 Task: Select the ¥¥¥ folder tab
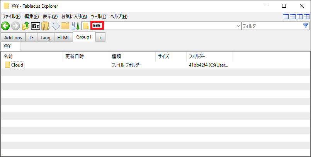click(x=10, y=46)
